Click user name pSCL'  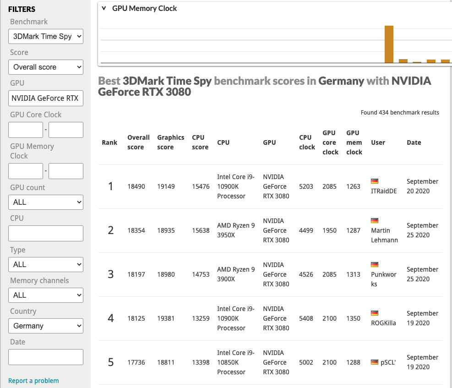click(x=388, y=362)
